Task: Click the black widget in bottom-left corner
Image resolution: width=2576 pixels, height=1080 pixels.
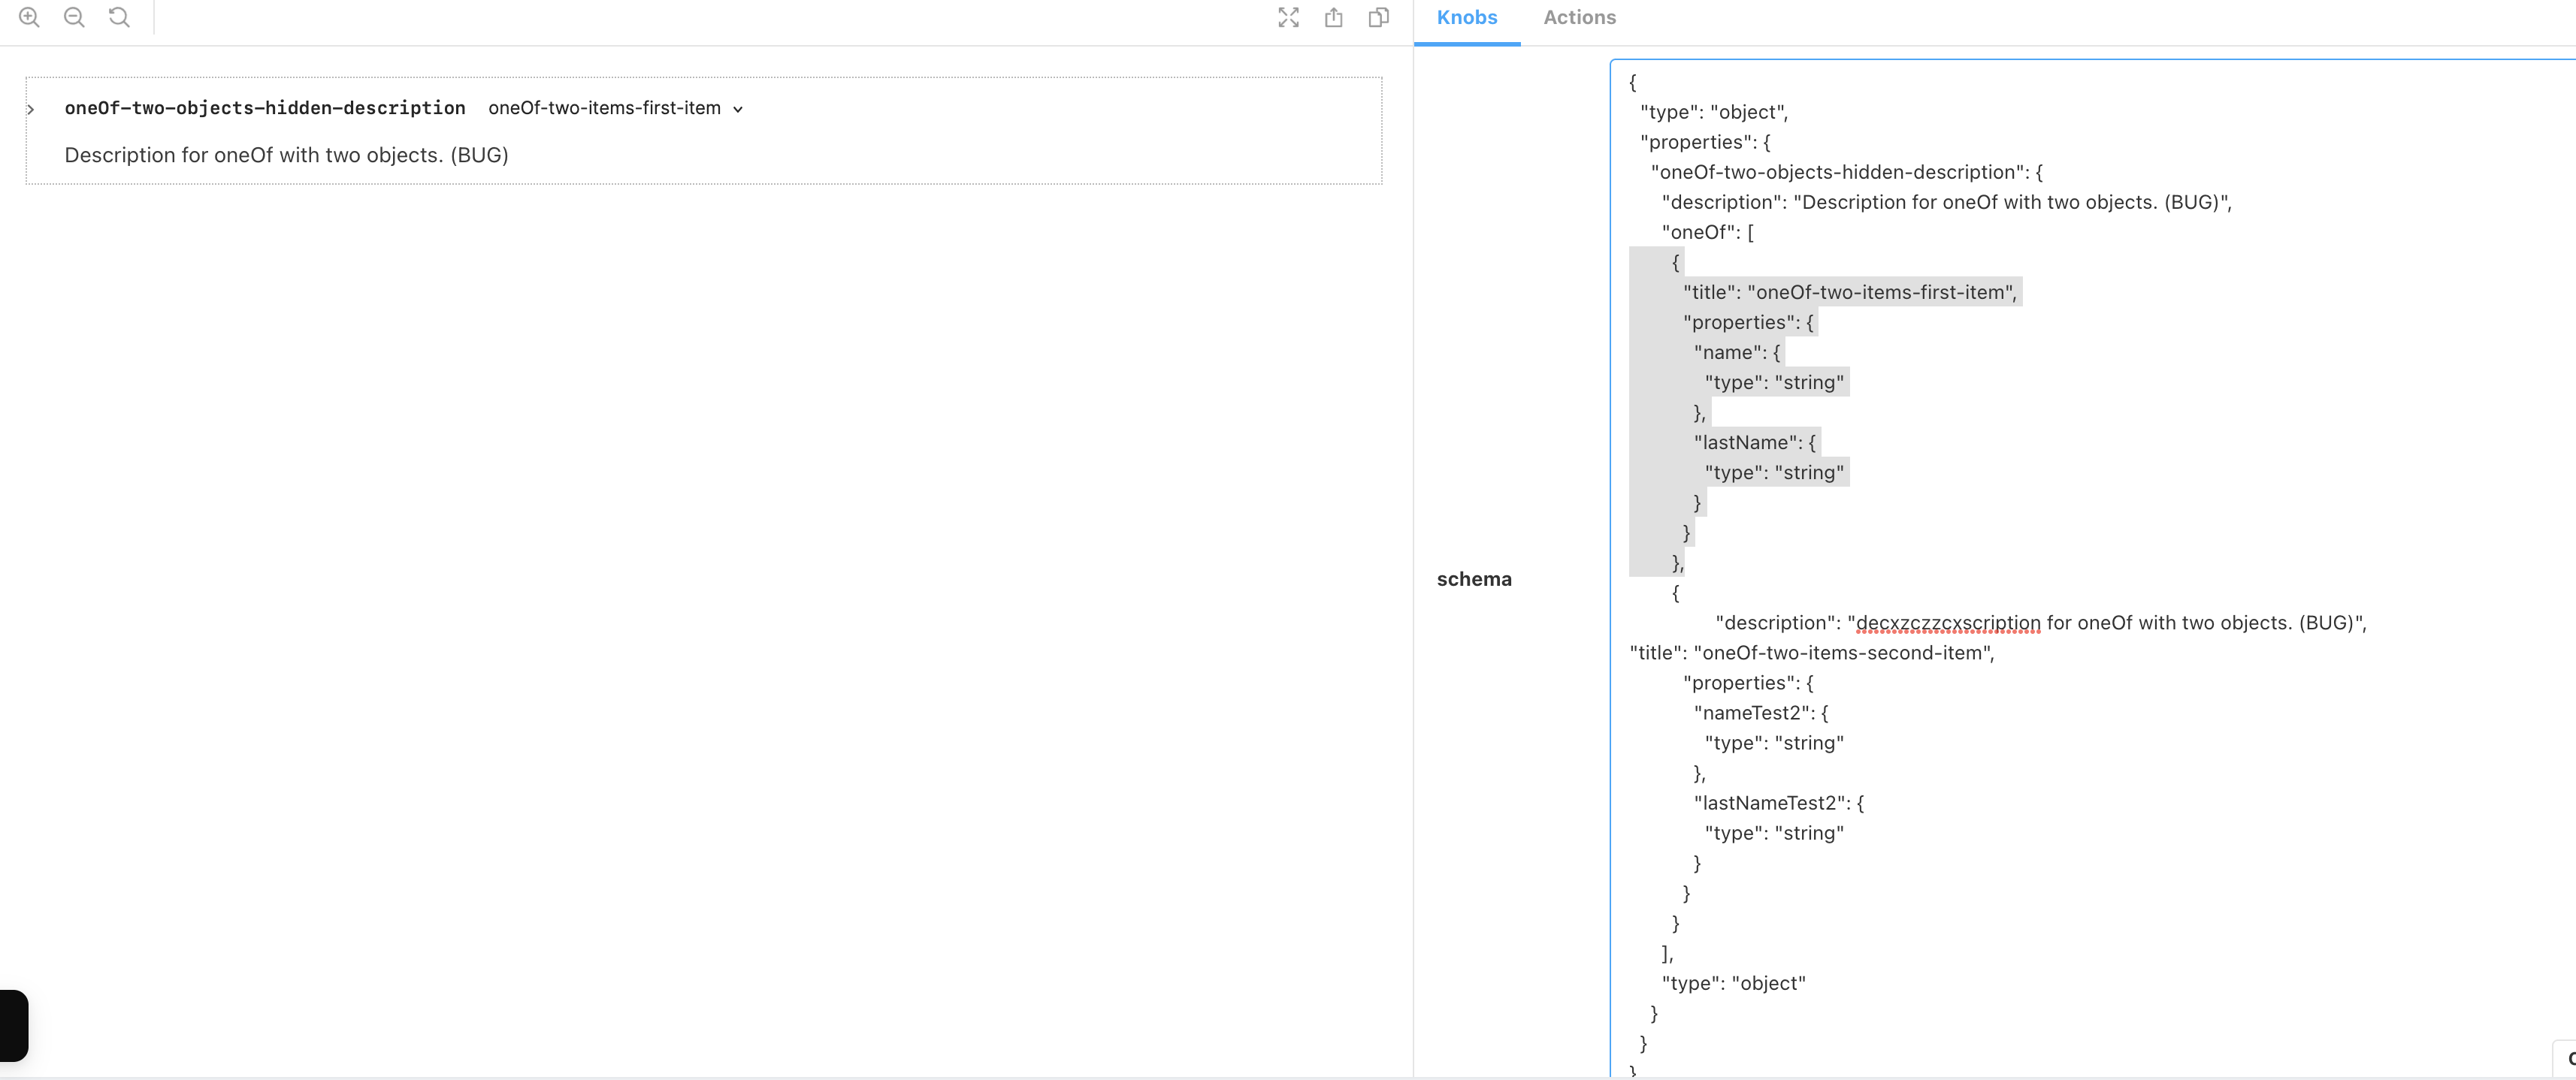Action: (13, 1024)
